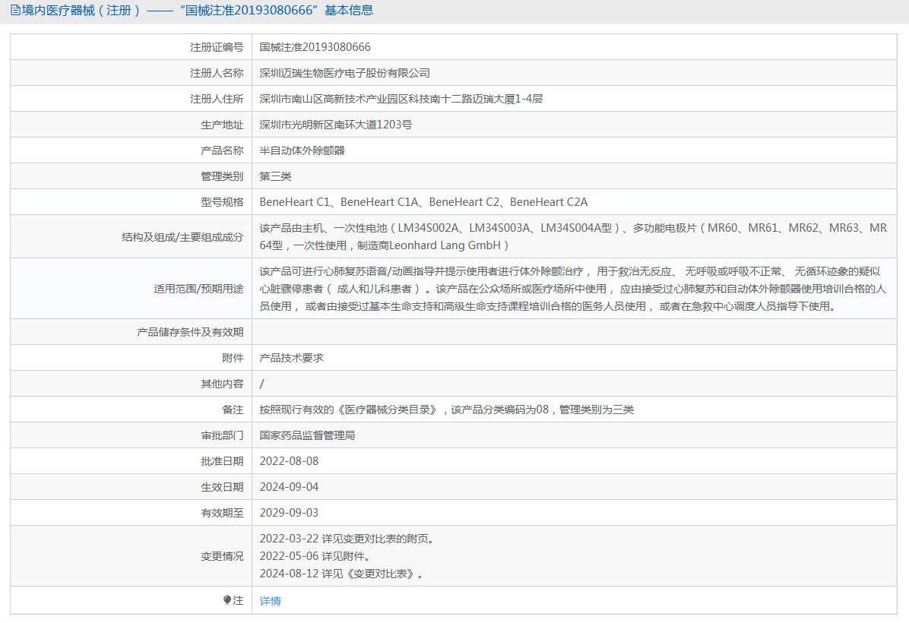Viewport: 909px width, 623px height.
Task: Select model list BeneHeart C1、BeneHeart C1A text
Action: coord(339,201)
